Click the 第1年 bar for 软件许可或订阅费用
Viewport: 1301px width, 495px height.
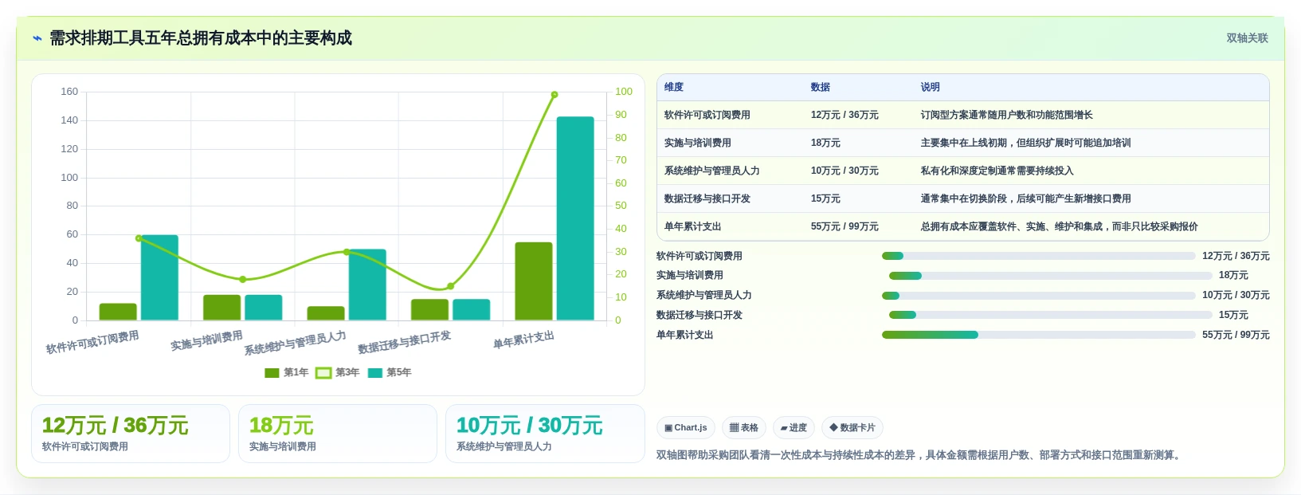point(118,312)
